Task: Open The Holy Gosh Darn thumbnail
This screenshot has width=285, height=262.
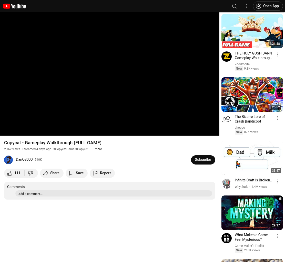Action: 252,31
